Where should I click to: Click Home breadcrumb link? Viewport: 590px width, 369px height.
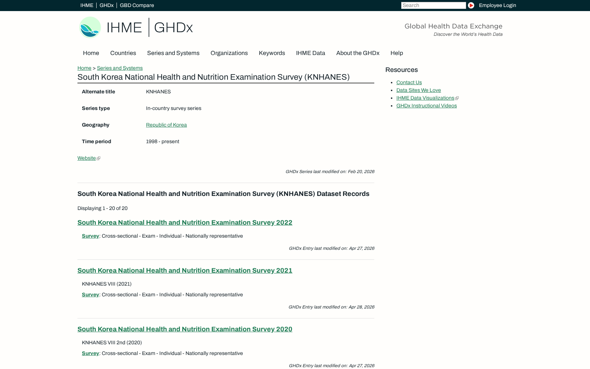84,68
